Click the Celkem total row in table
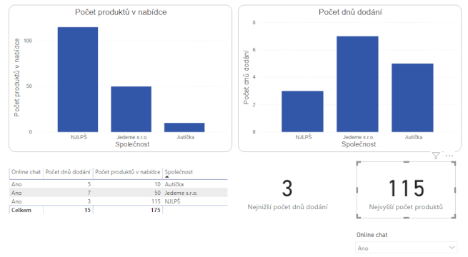468x257 pixels. coord(119,210)
